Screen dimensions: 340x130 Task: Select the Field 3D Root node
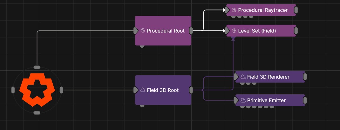click(163, 97)
